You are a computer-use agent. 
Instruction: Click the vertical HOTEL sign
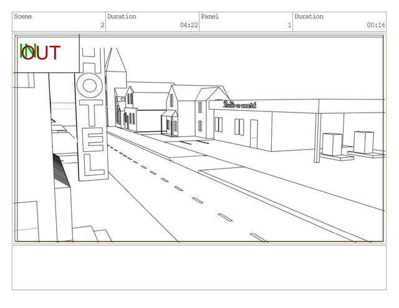92,114
